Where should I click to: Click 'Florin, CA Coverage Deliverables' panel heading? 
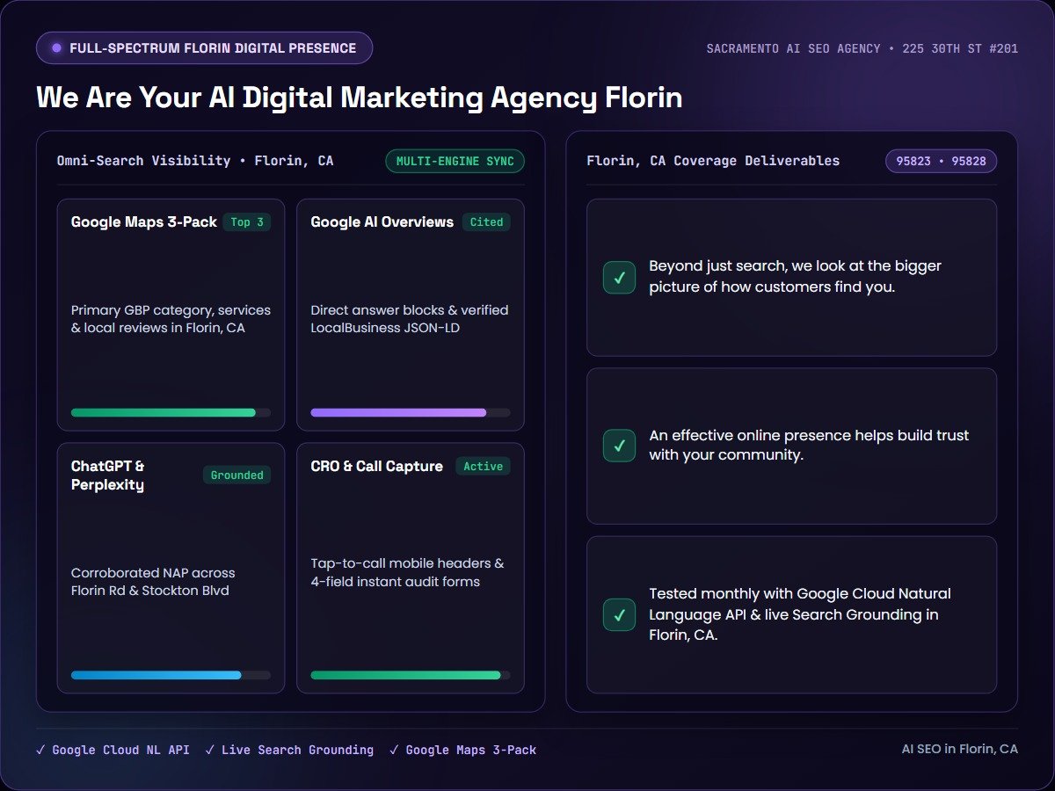click(713, 161)
